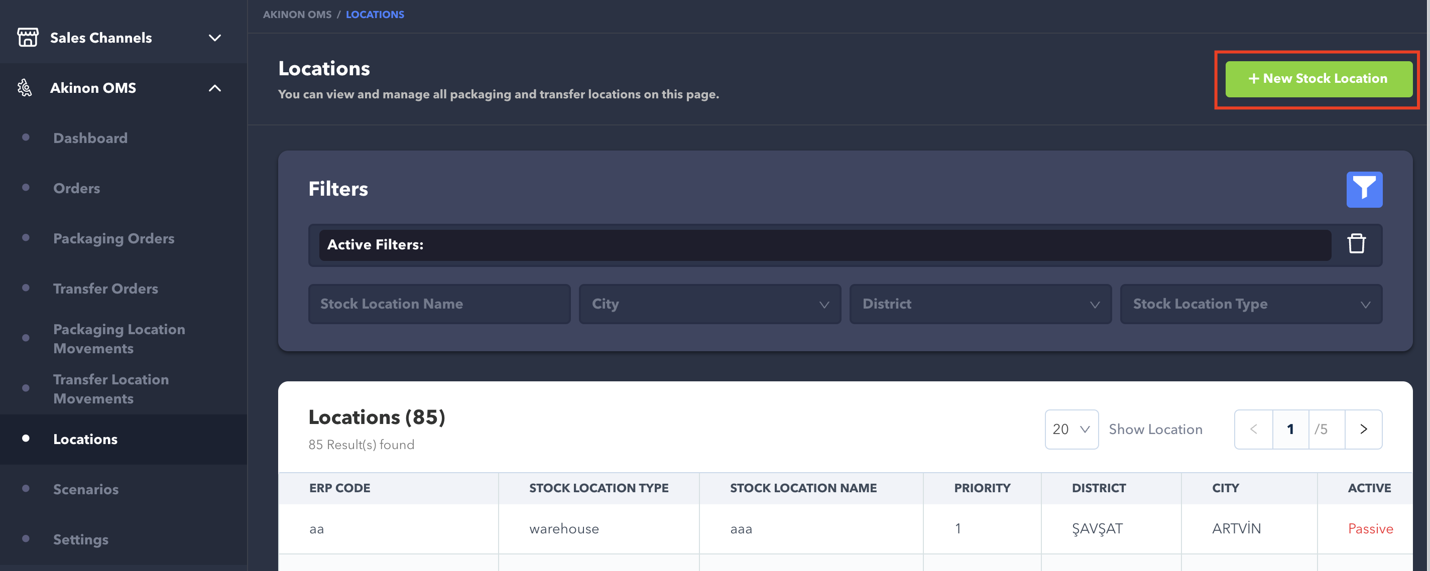
Task: Go to Scenarios menu item
Action: tap(86, 489)
